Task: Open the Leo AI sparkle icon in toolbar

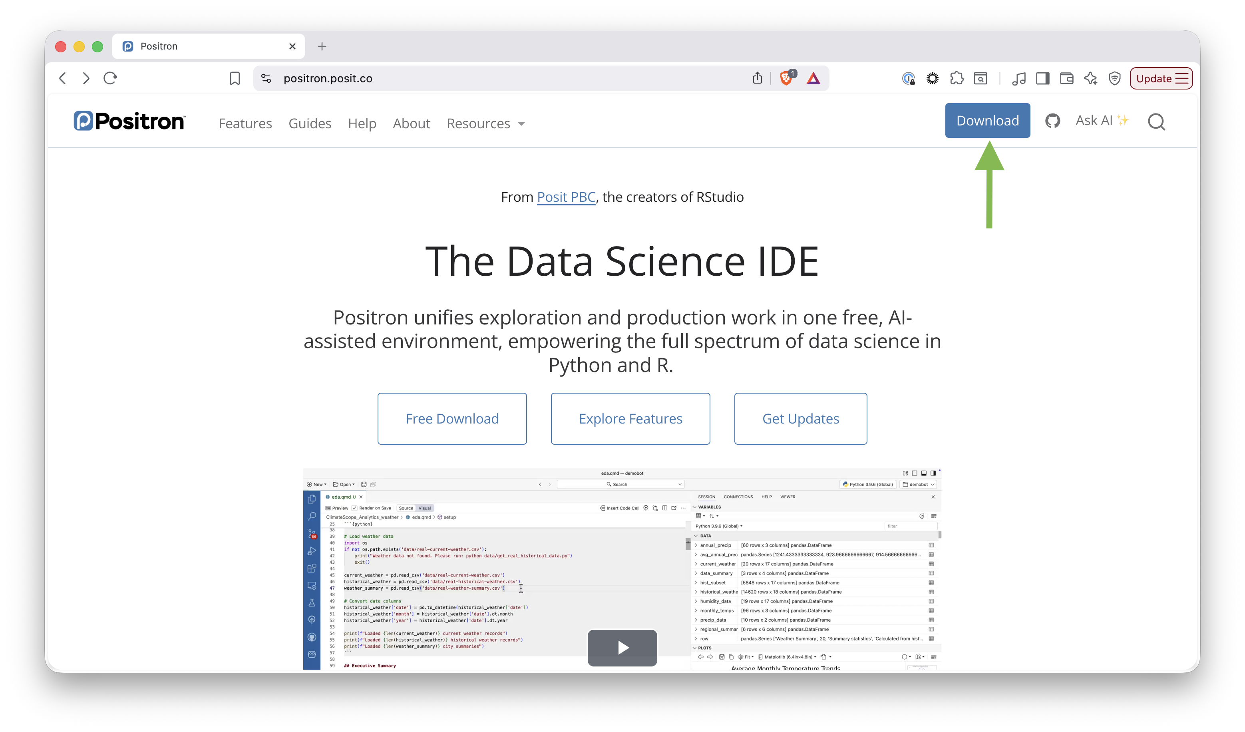Action: [x=1090, y=78]
